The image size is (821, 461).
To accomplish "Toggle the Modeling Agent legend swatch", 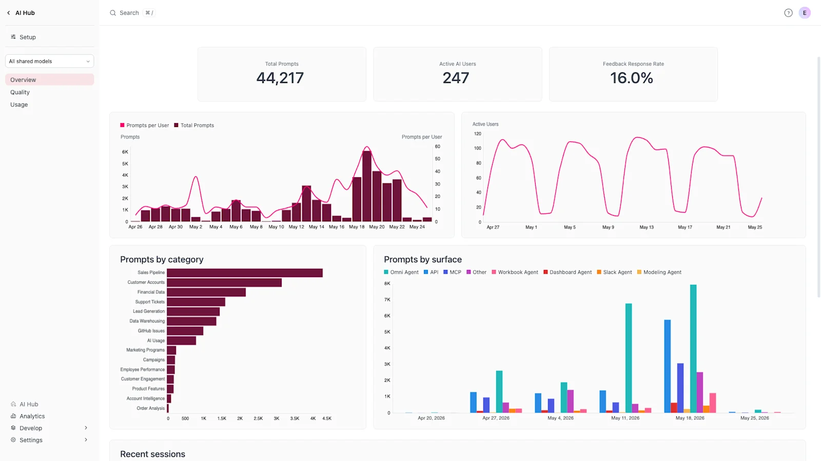I will (639, 272).
